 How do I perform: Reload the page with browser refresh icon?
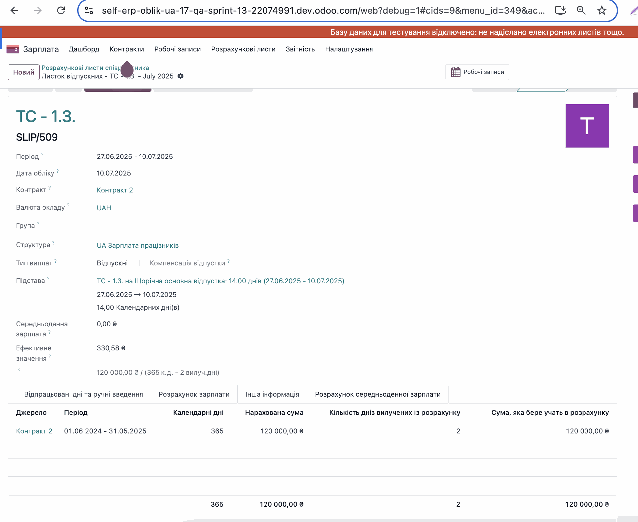61,11
